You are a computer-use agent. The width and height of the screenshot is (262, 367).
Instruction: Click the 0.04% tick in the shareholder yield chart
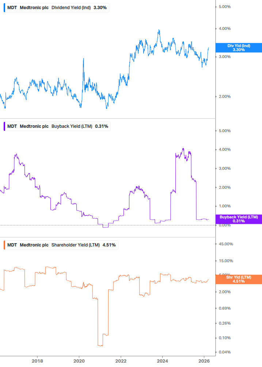coord(224,352)
